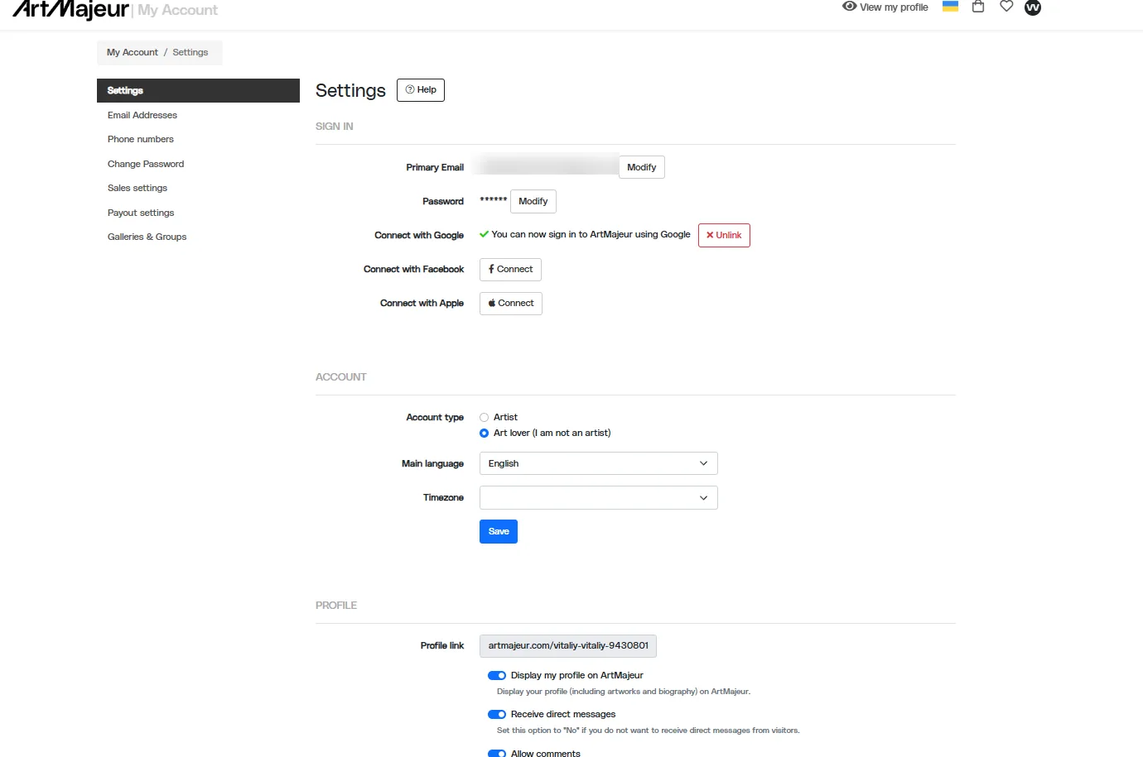Viewport: 1143px width, 757px height.
Task: Select Art lover account type radio
Action: (485, 434)
